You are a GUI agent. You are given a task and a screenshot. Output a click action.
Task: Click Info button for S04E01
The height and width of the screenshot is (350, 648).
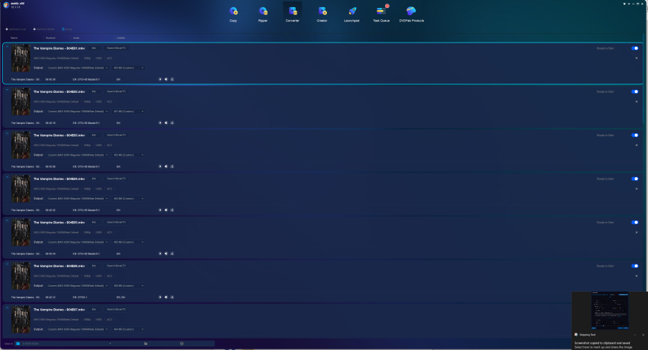(x=94, y=48)
